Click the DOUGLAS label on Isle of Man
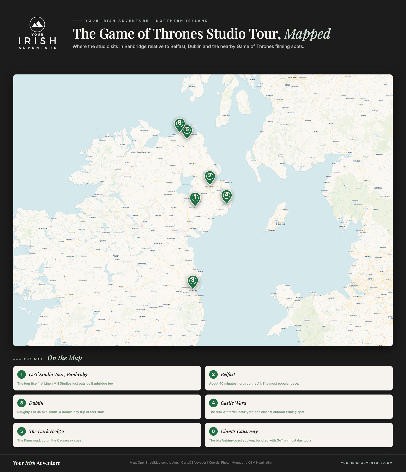Image resolution: width=406 pixels, height=472 pixels. click(280, 224)
